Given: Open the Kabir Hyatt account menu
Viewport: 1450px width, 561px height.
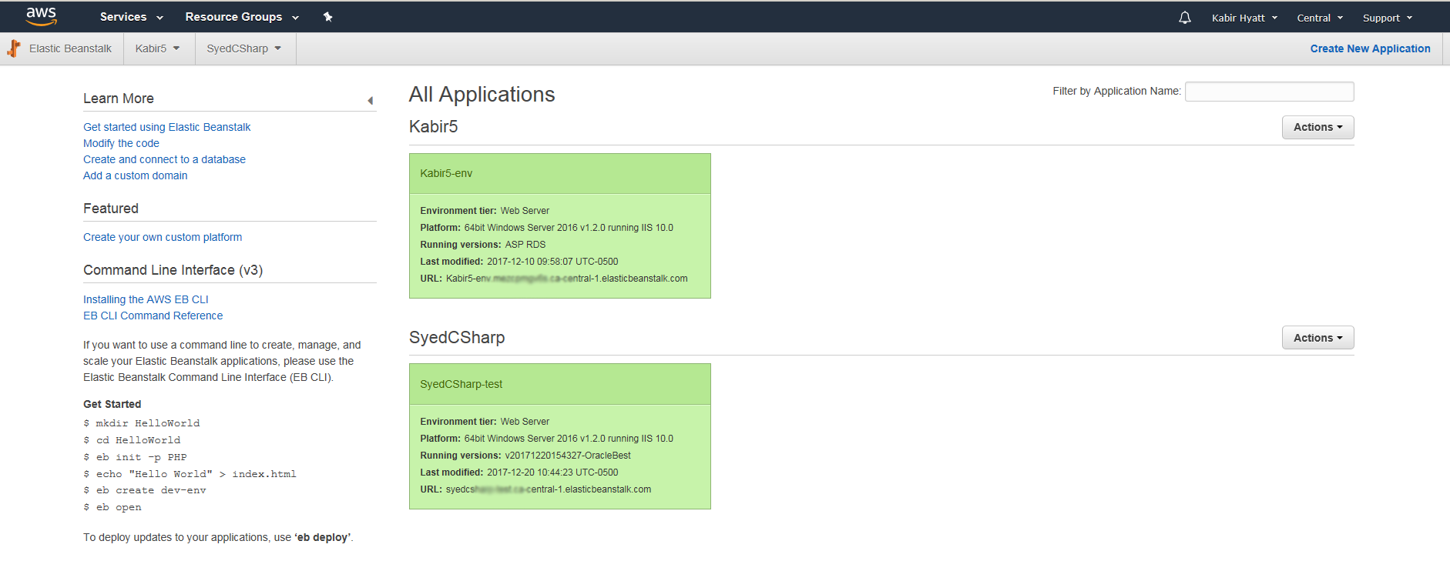Looking at the screenshot, I should click(x=1244, y=18).
